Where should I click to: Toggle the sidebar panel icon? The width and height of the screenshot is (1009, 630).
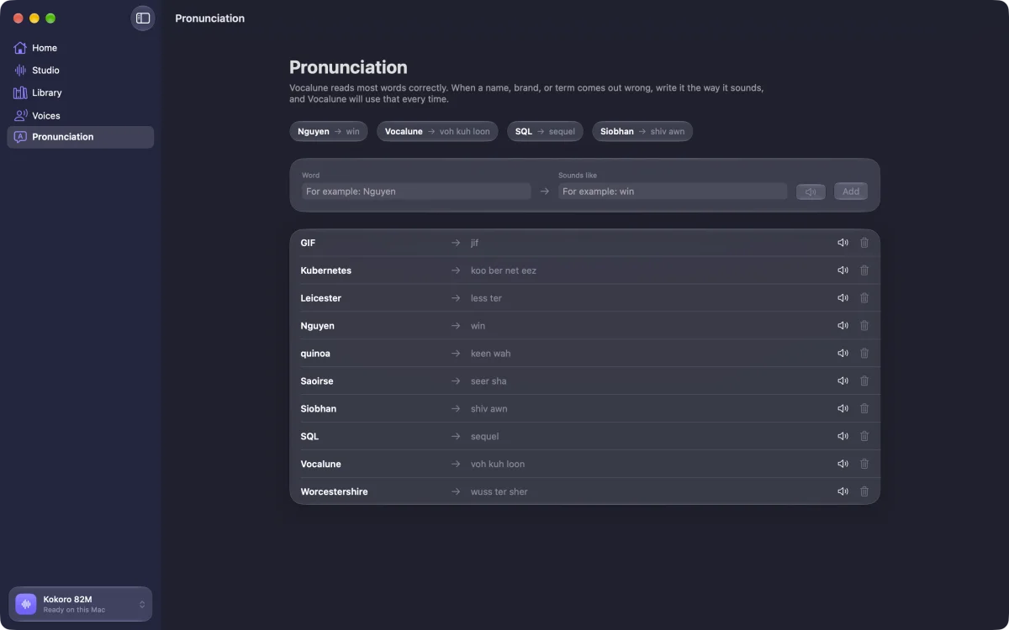(143, 18)
